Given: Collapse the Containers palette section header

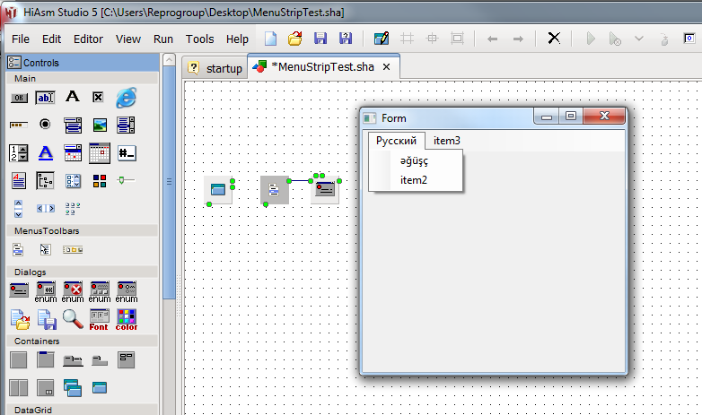Looking at the screenshot, I should tap(83, 341).
